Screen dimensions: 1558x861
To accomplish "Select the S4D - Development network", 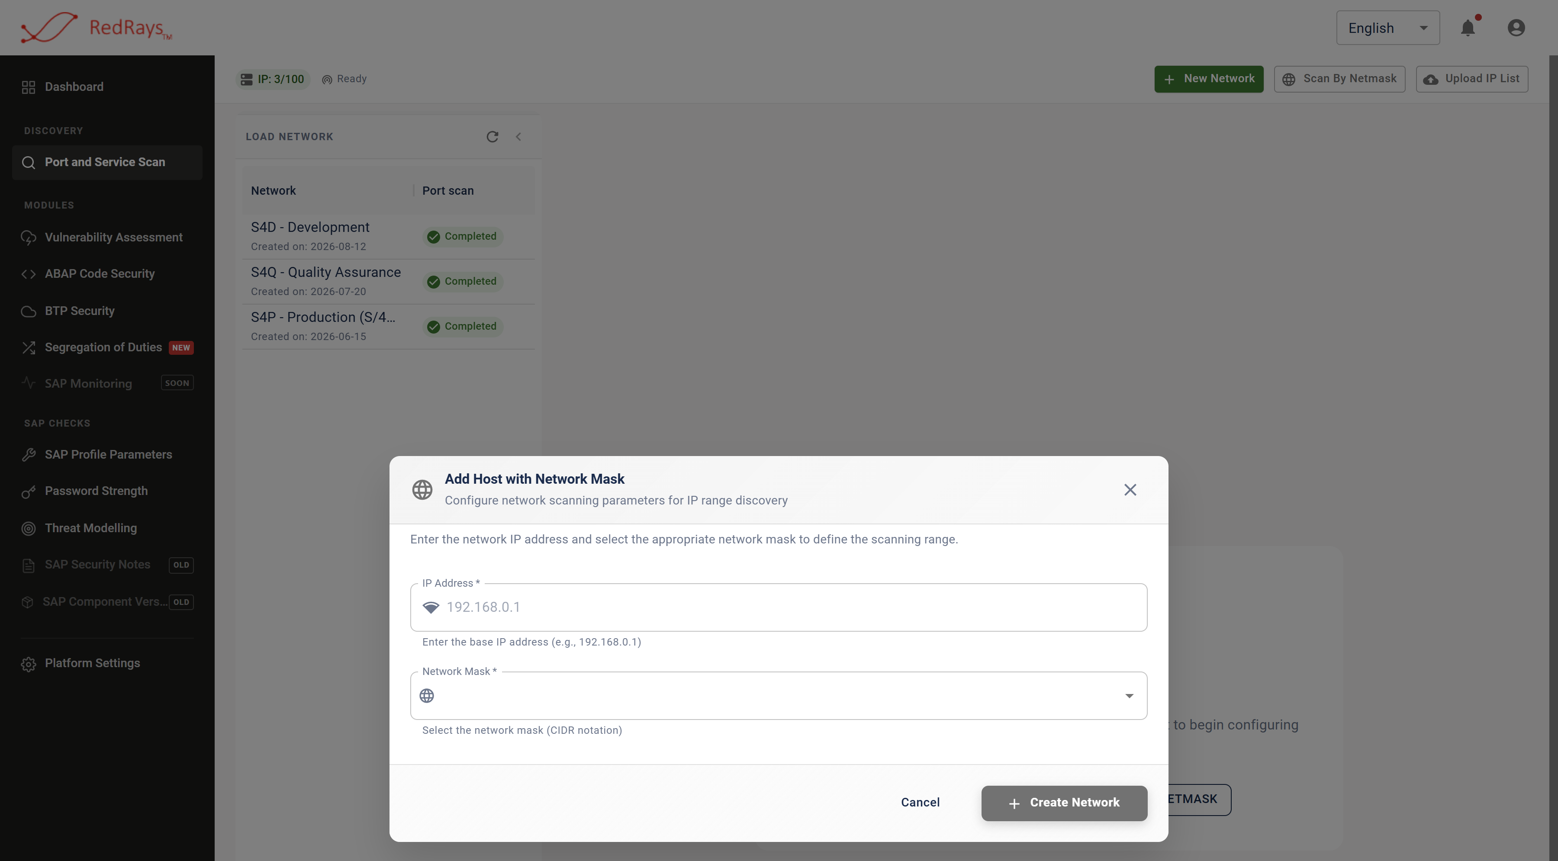I will [x=388, y=236].
